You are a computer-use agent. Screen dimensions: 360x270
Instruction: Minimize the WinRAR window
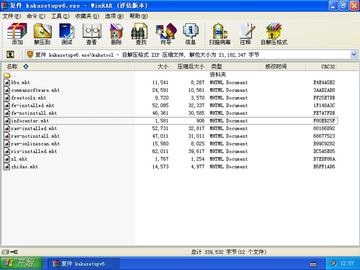tap(333, 5)
